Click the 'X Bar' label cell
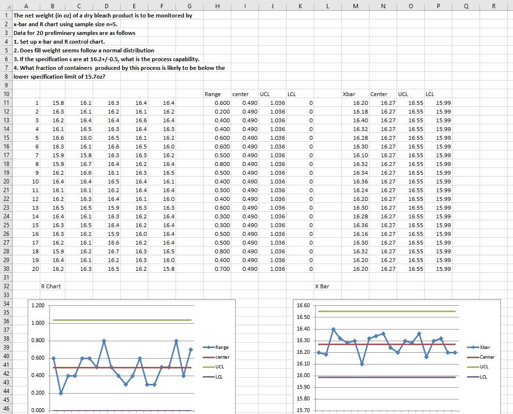The height and width of the screenshot is (414, 513). [x=328, y=286]
